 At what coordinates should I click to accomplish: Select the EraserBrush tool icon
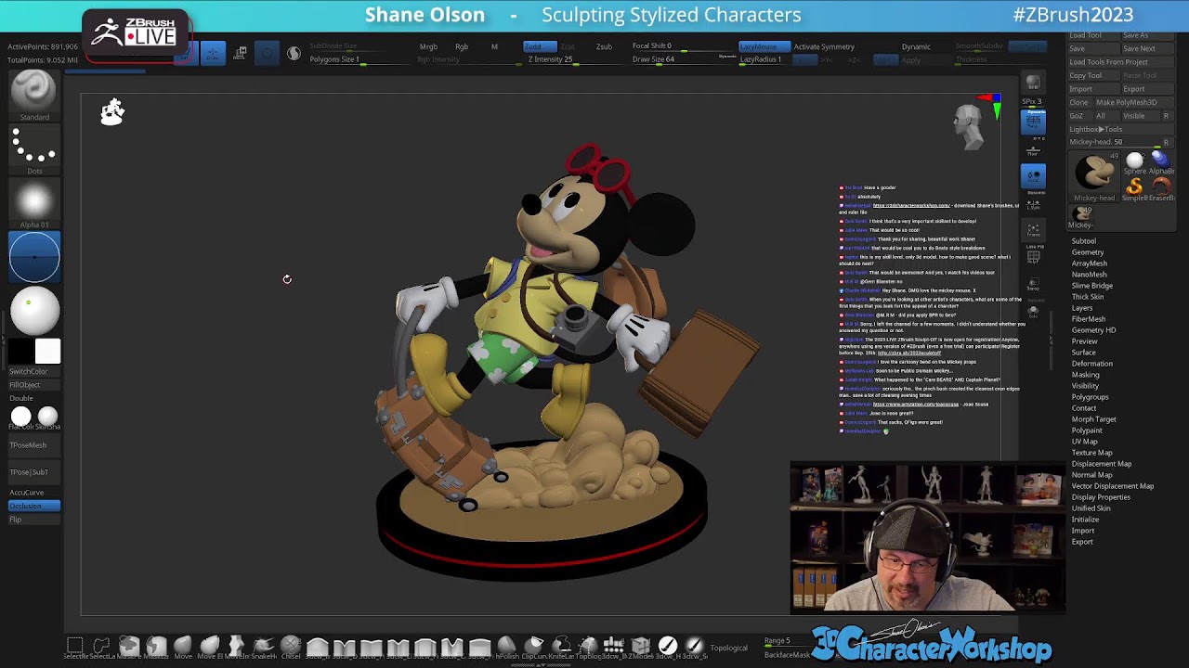(x=1161, y=189)
